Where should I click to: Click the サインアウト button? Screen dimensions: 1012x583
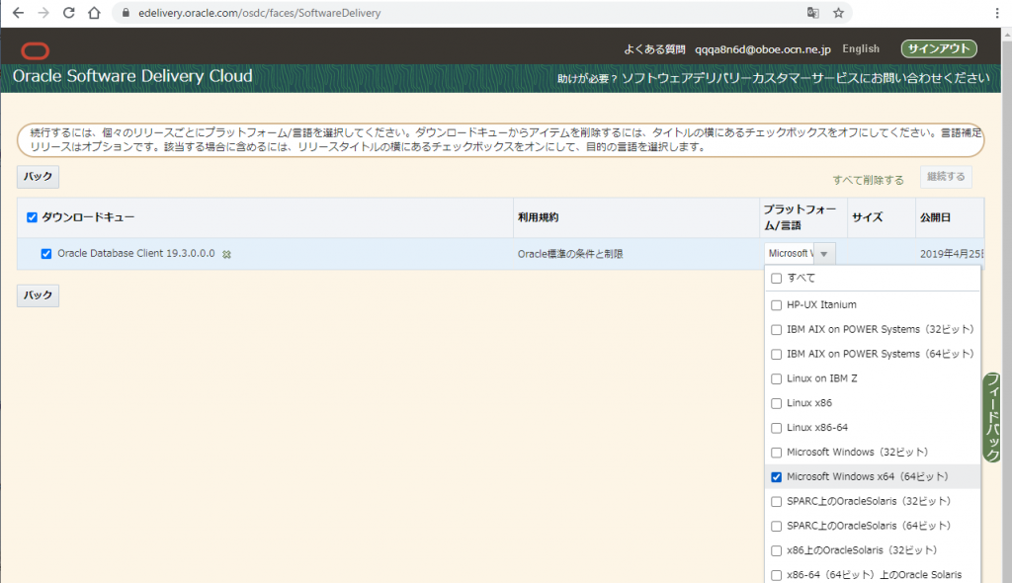938,48
